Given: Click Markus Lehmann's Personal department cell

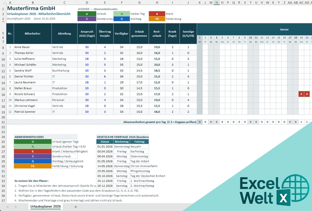Looking at the screenshot, I should click(x=65, y=100).
